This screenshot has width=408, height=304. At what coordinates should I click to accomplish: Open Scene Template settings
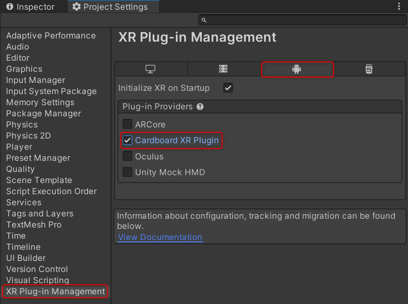(39, 180)
